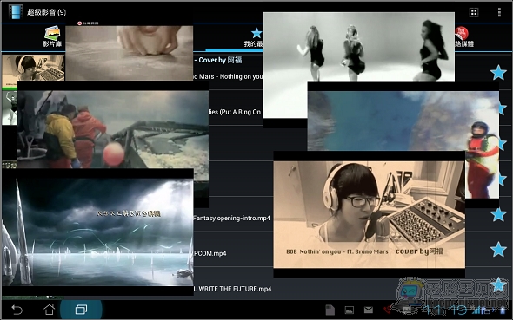Tap floating video of fishermen on boat

click(x=113, y=129)
